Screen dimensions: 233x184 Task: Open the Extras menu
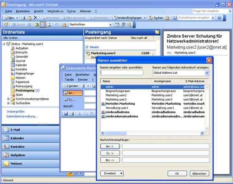(72, 11)
